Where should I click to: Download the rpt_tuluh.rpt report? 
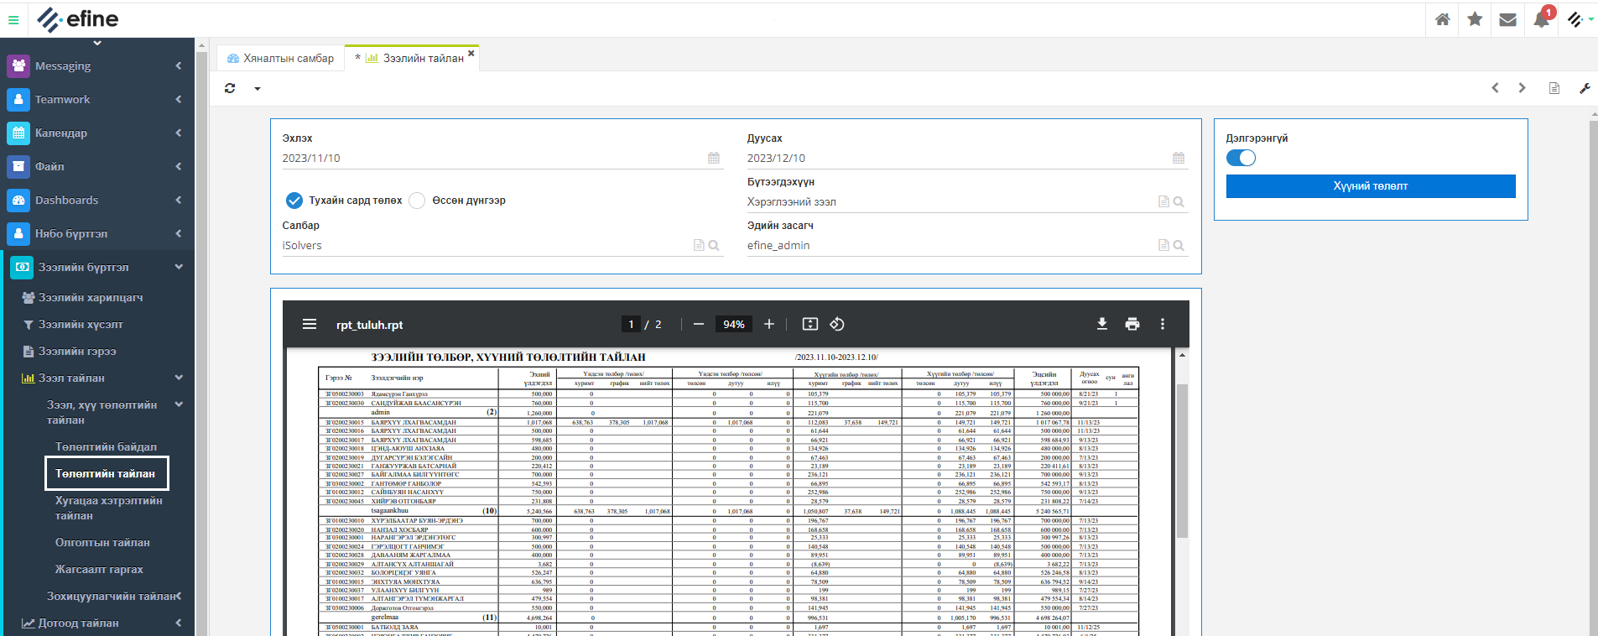(1102, 324)
